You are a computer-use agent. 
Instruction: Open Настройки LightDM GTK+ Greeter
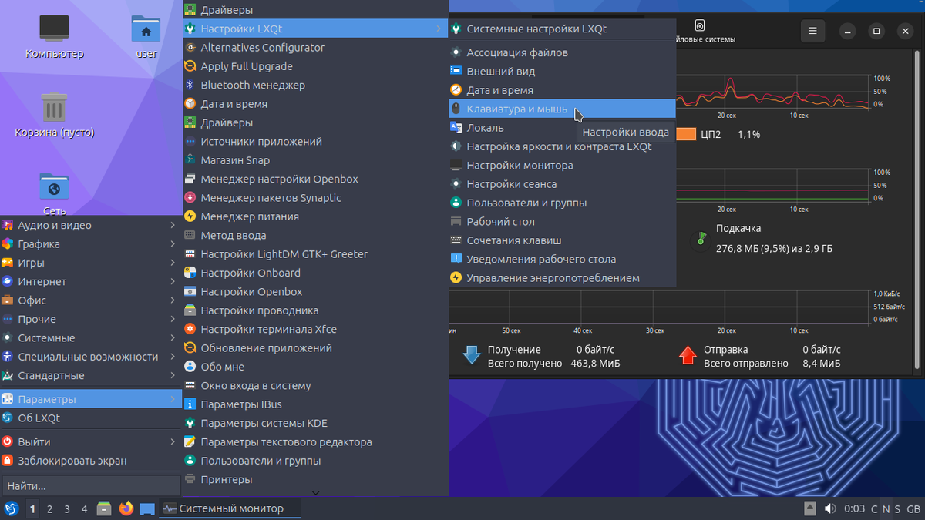tap(315, 254)
